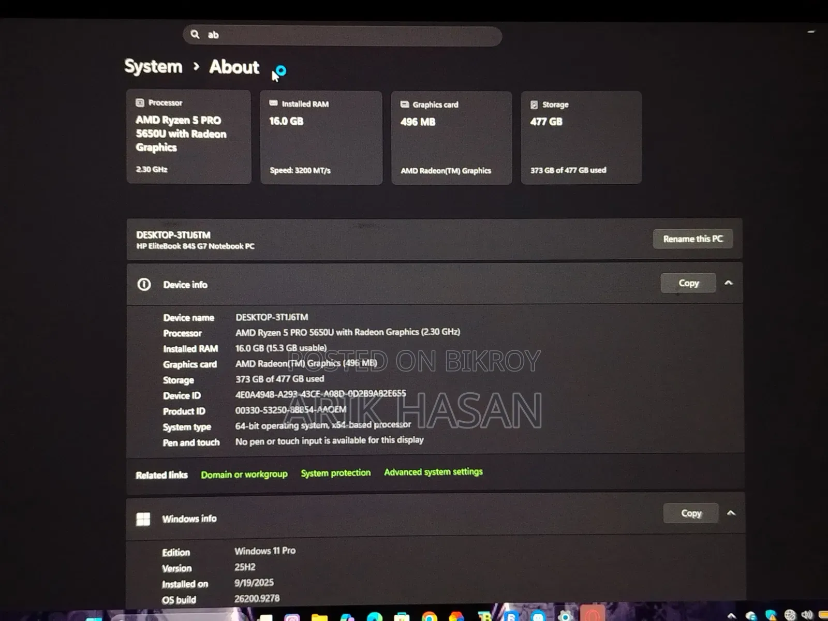This screenshot has width=828, height=621.
Task: Select the Processor value AMD Ryzen 5 PRO 5650U row
Action: click(x=348, y=332)
